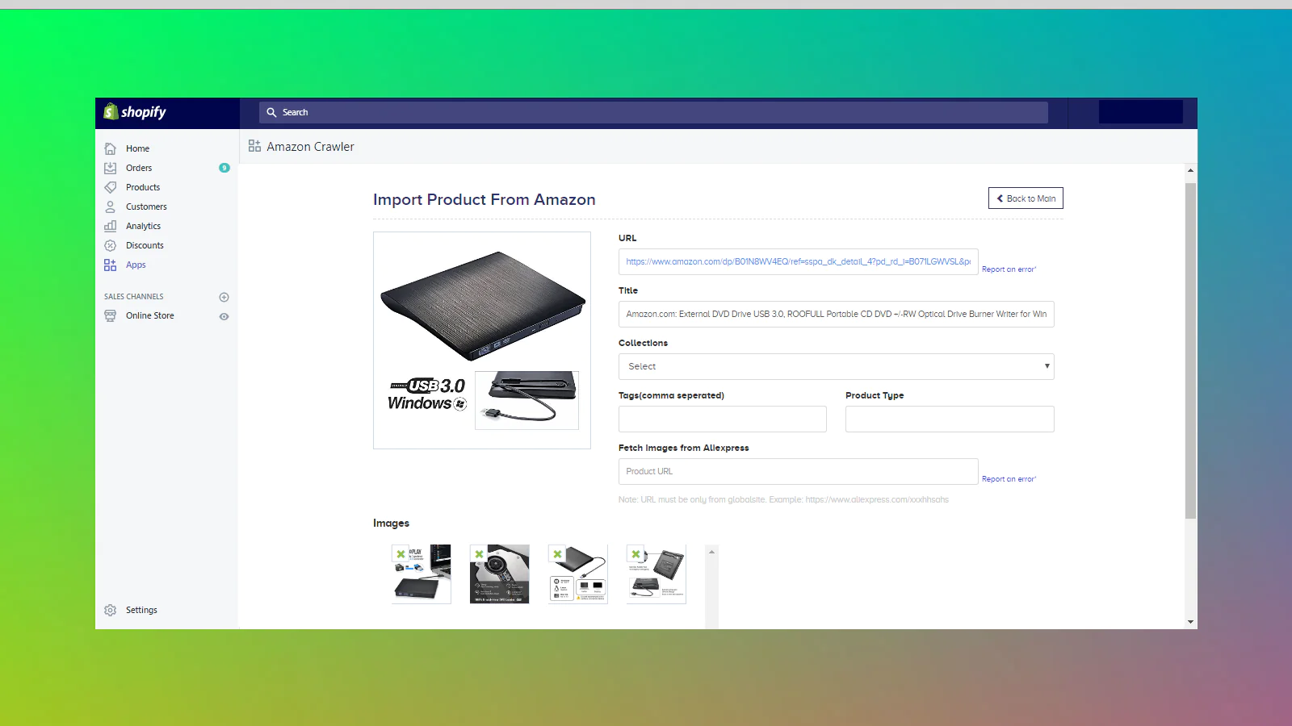This screenshot has width=1292, height=726.
Task: Click the dark account box at top right
Action: click(1140, 112)
